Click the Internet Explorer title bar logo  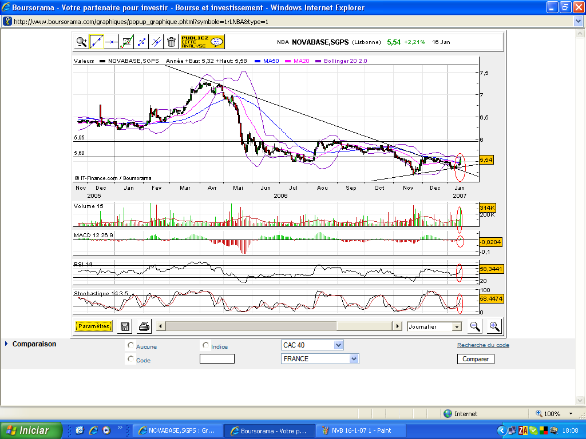click(x=6, y=7)
